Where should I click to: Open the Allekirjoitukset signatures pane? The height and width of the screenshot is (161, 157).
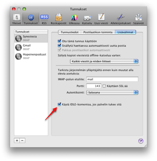[x=120, y=19]
